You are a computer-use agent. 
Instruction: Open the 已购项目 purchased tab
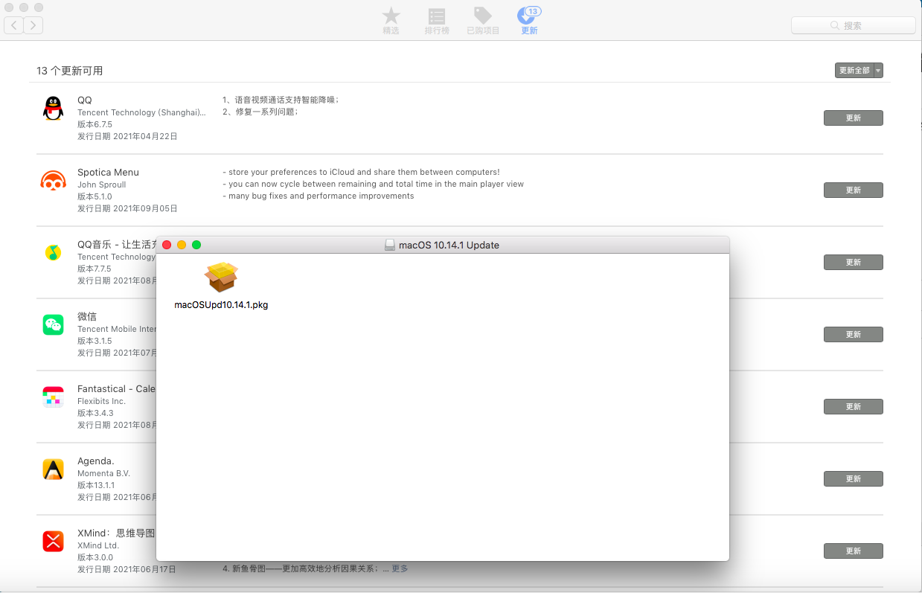(483, 21)
